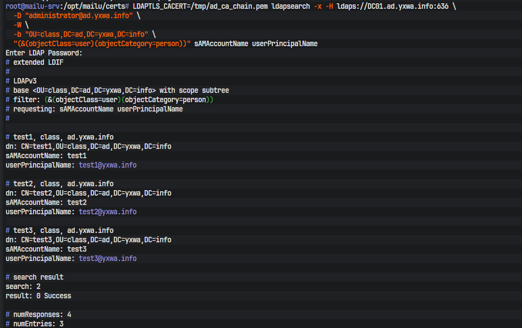
Task: Click the test2@yxwa.info userPrincipalName value
Action: (108, 212)
